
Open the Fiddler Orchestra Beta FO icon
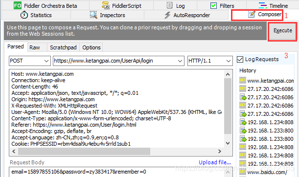click(18, 5)
